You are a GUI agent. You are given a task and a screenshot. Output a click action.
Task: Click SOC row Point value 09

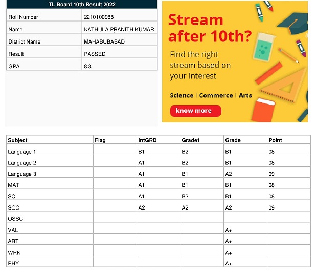tap(271, 208)
